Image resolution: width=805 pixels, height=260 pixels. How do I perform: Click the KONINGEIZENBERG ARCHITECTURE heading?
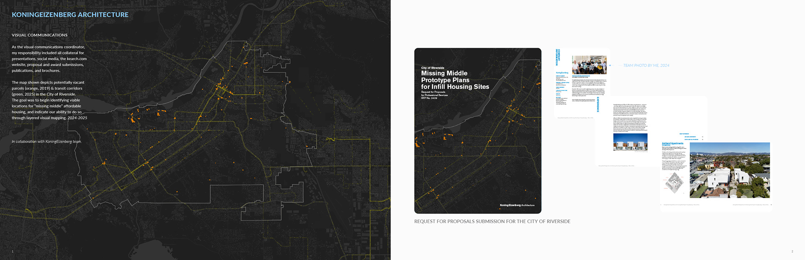(70, 15)
